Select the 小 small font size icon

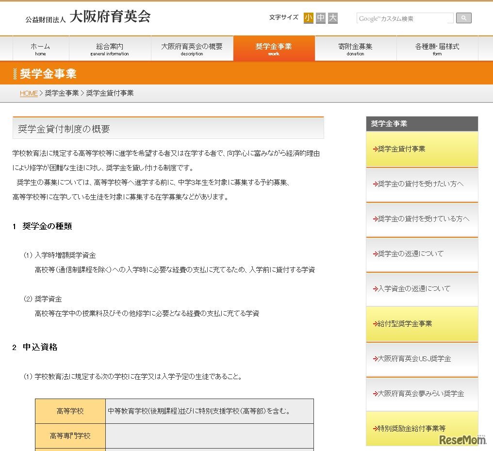[308, 17]
